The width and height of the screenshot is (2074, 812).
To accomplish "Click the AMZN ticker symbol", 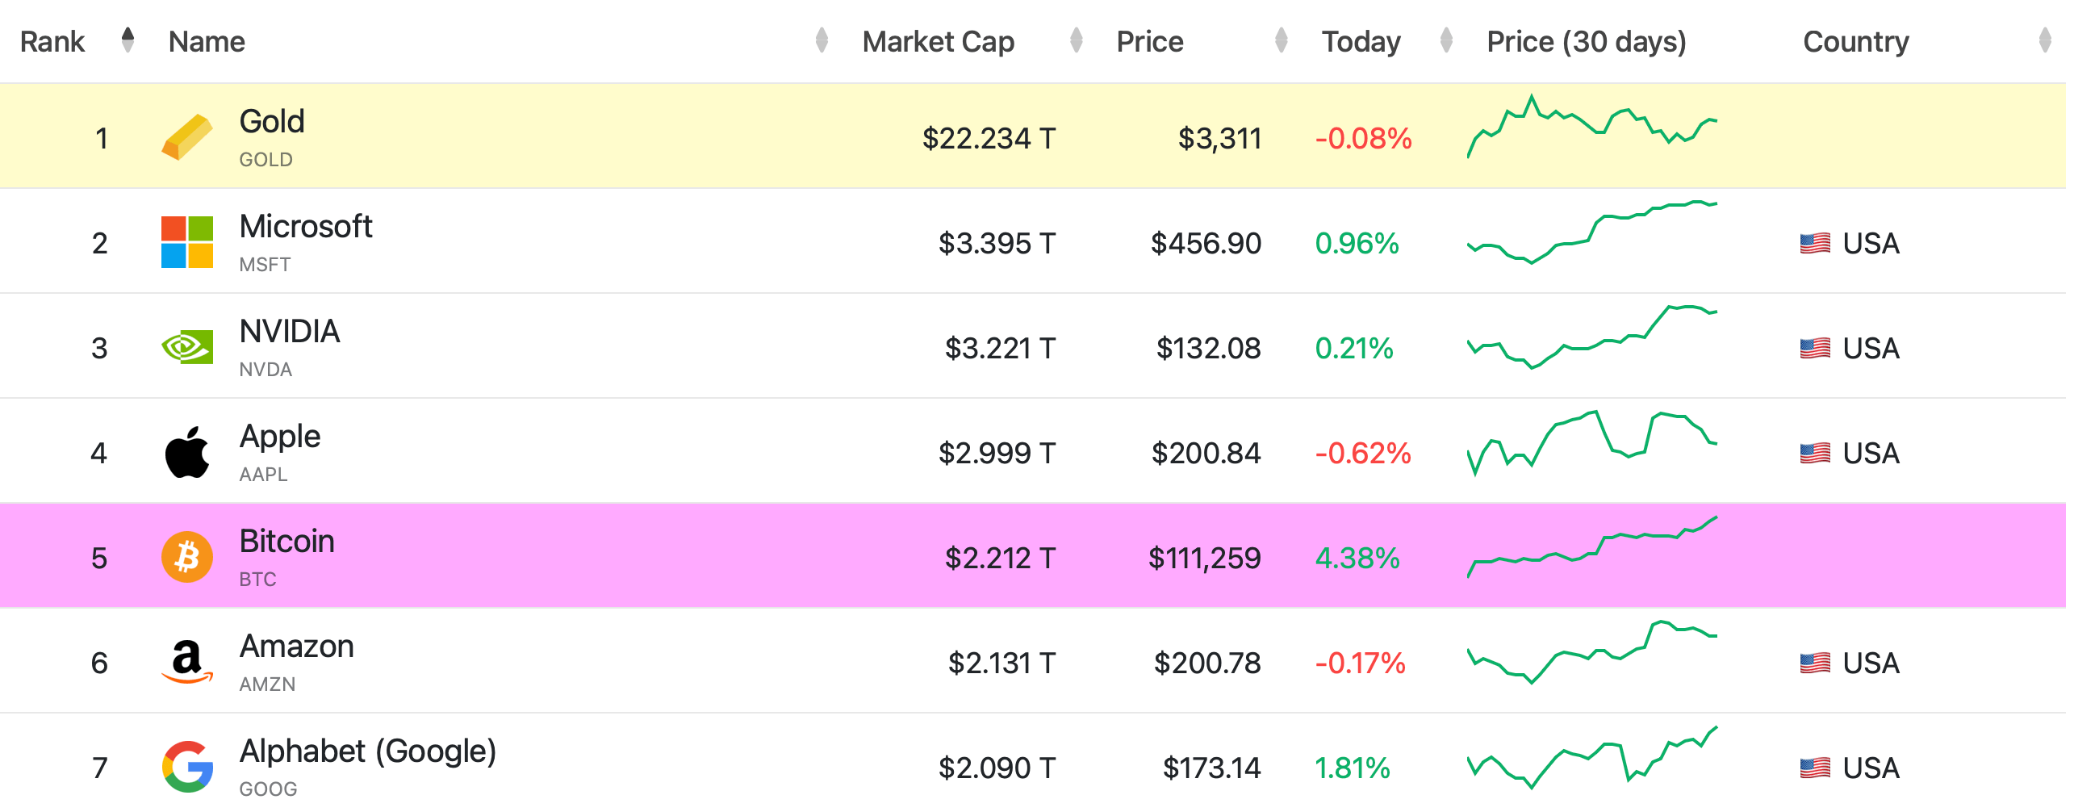I will pos(267,684).
